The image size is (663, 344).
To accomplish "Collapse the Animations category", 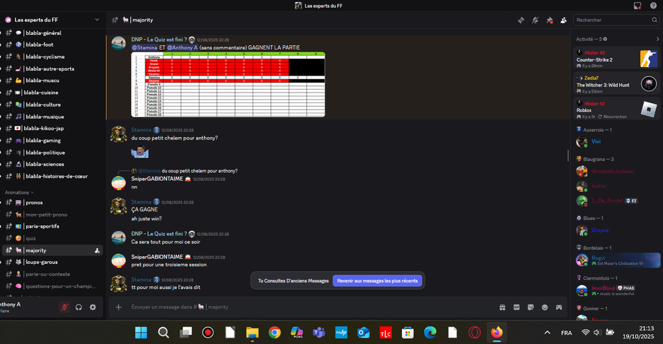I will (x=19, y=193).
